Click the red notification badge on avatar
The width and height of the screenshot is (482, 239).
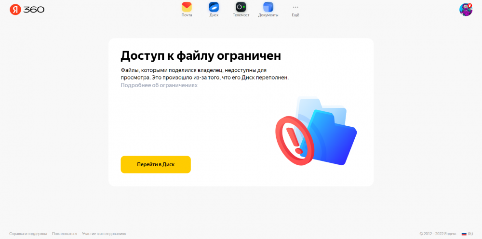469,5
